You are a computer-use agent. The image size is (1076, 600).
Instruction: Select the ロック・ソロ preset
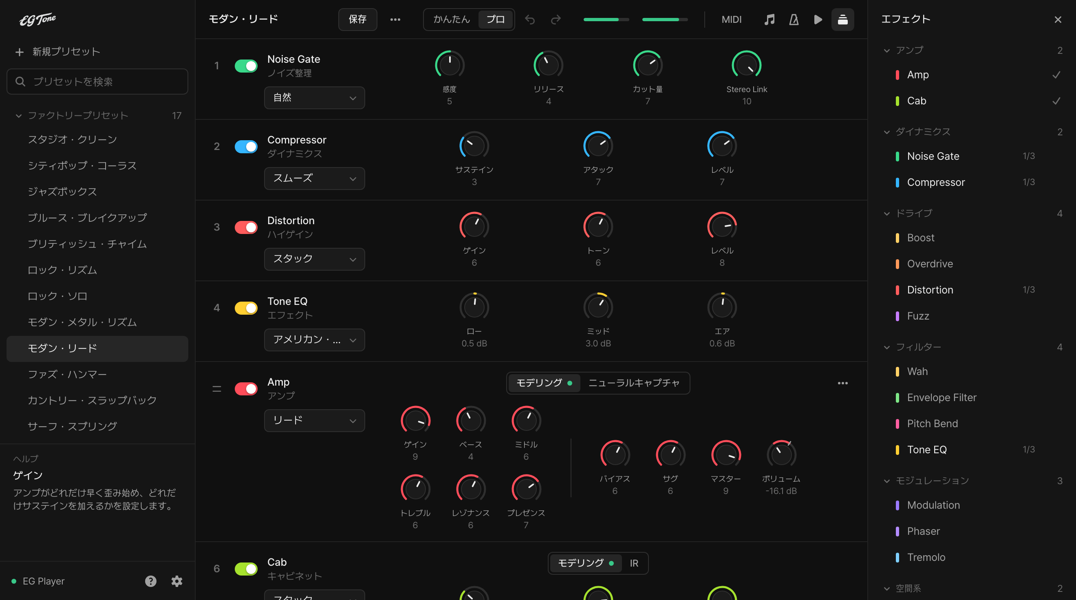[97, 296]
